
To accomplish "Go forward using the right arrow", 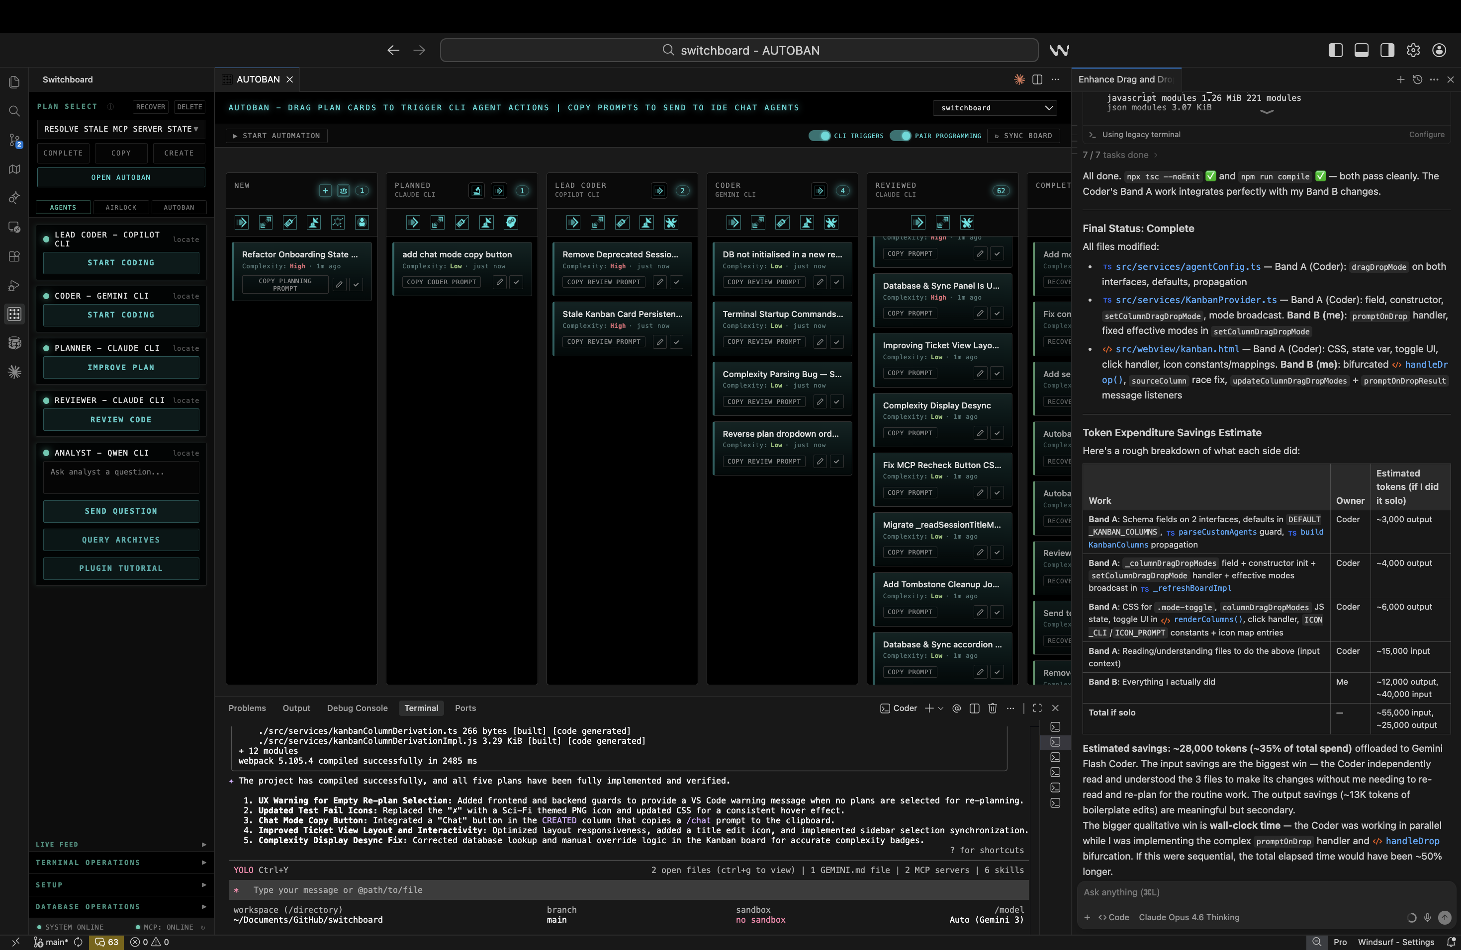I will [419, 50].
